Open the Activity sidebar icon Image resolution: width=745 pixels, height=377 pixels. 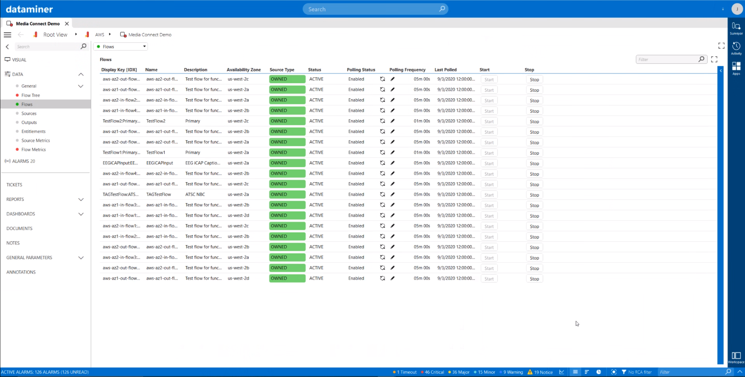click(x=736, y=48)
